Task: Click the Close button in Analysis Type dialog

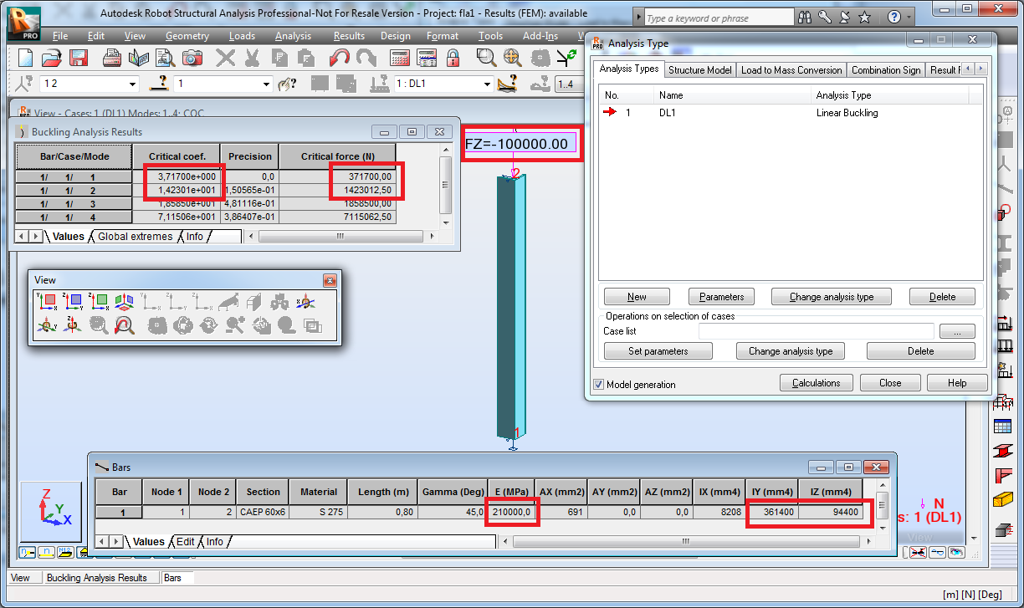Action: pos(890,383)
